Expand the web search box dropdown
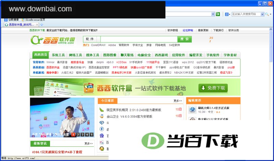Screen dimensions: 274x161 coord(262,14)
